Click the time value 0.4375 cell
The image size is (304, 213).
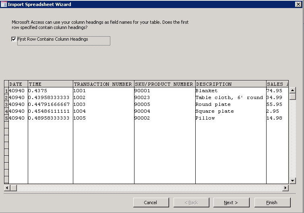(50, 91)
